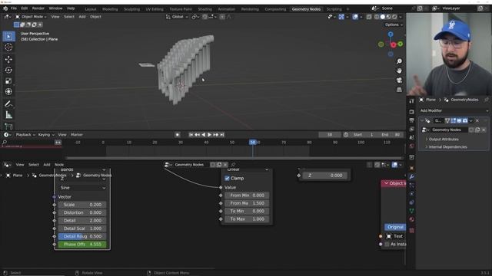
Task: Select the Cursor tool in viewport toolbar
Action: 8,48
